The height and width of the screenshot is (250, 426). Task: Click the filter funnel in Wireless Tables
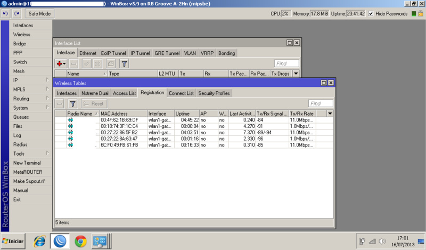72,103
